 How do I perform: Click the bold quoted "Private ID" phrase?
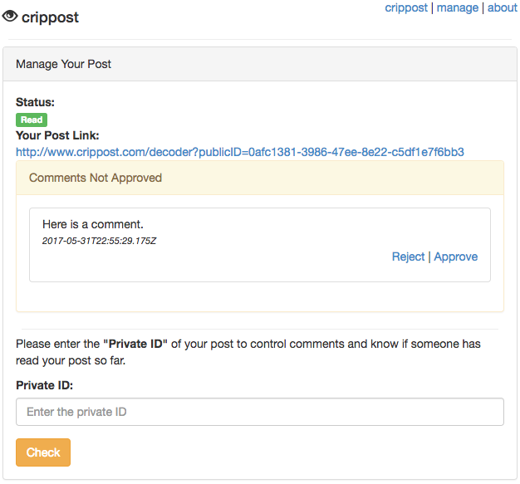click(x=136, y=343)
